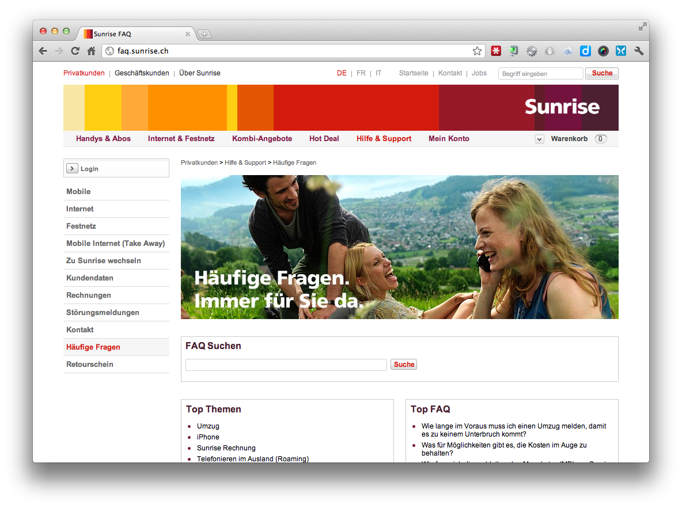This screenshot has width=682, height=508.
Task: Open Kontakt in the left sidebar
Action: pos(116,329)
